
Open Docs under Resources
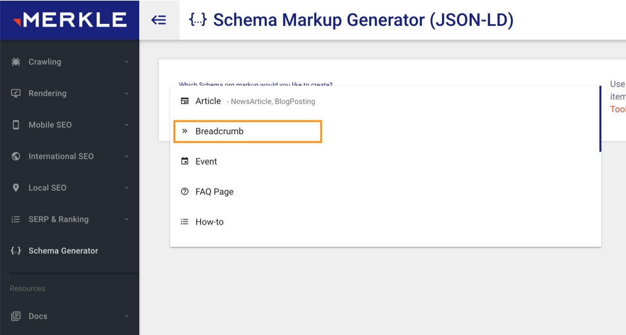70,316
